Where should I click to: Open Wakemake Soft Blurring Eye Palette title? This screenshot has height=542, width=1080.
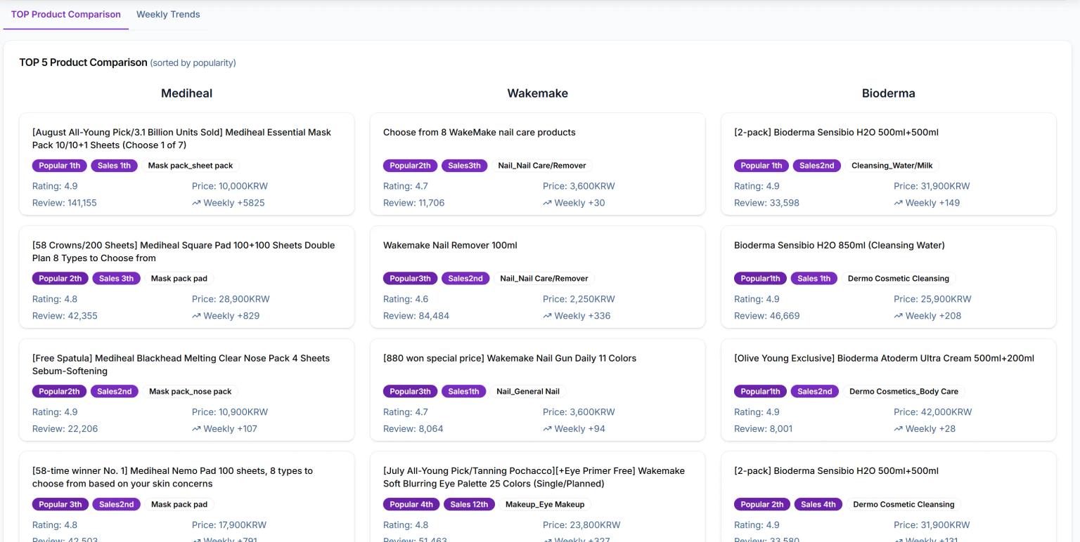[x=534, y=477]
